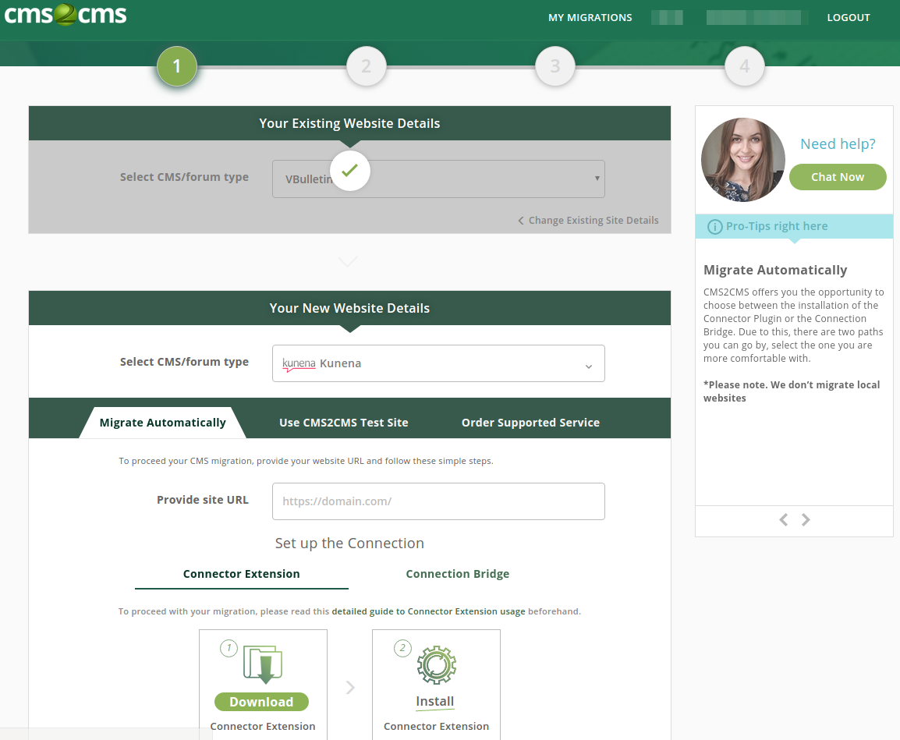Click the support agent photo
This screenshot has height=740, width=900.
click(x=742, y=160)
